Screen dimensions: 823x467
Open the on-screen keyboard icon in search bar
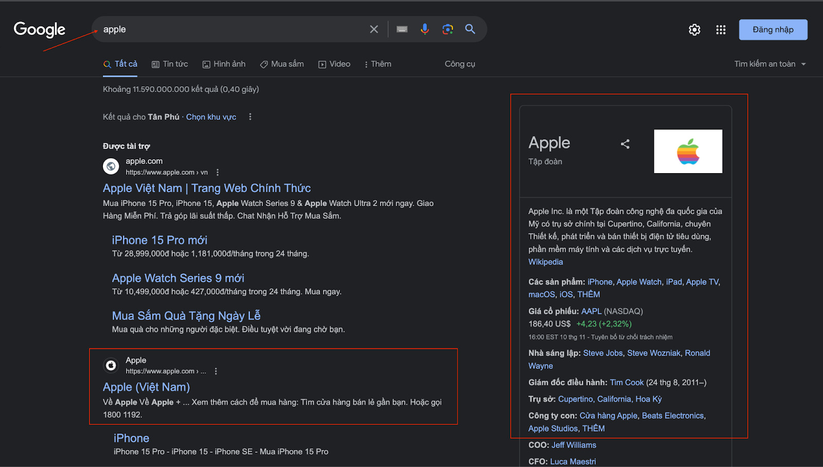[x=402, y=29]
